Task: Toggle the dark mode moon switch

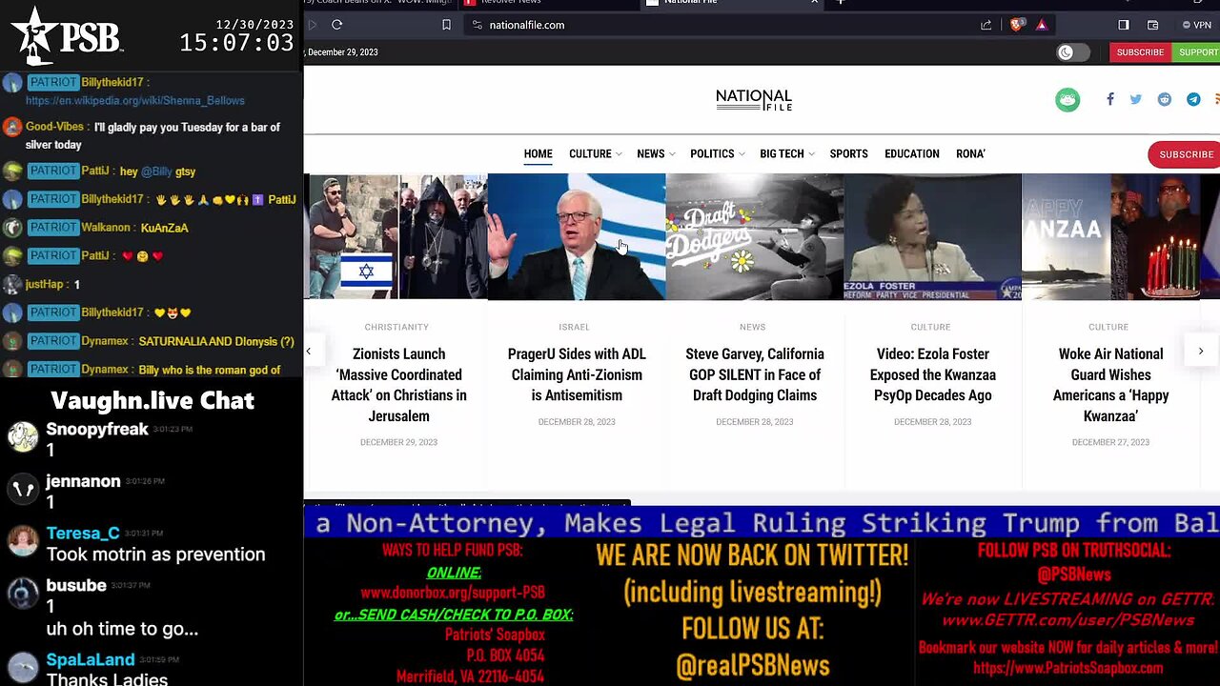Action: (1073, 52)
